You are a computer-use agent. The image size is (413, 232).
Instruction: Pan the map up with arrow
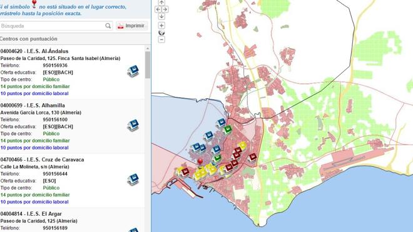[x=161, y=3]
